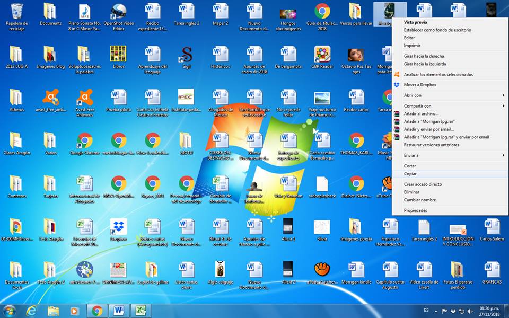Open the Windows Start button
The height and width of the screenshot is (318, 509).
click(x=10, y=311)
